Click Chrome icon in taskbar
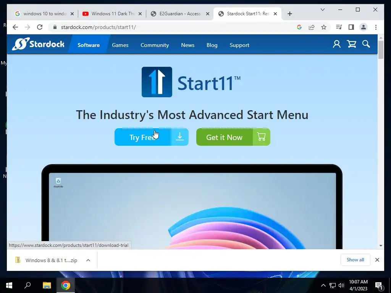391x293 pixels. (66, 285)
